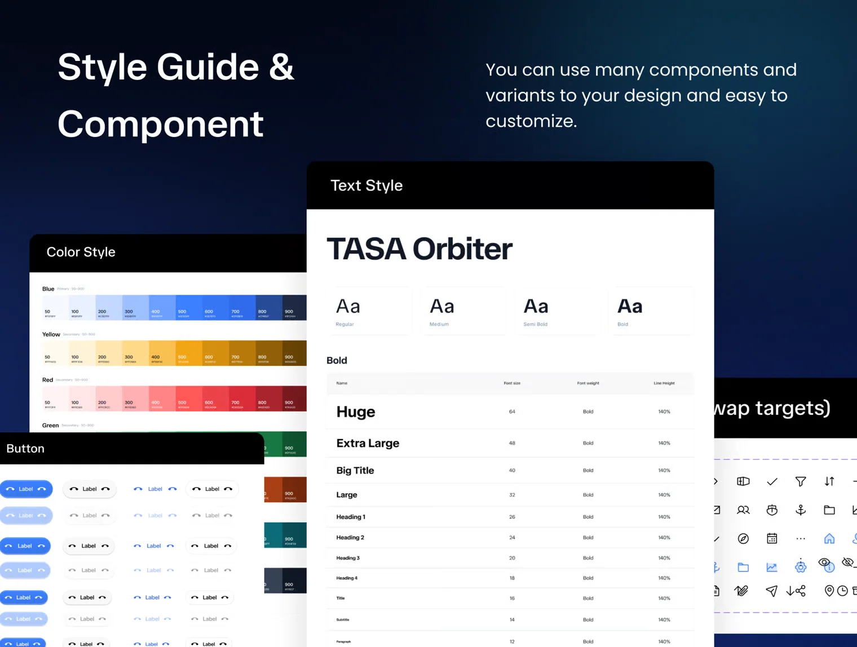Select the funnel filter icon

[x=801, y=481]
